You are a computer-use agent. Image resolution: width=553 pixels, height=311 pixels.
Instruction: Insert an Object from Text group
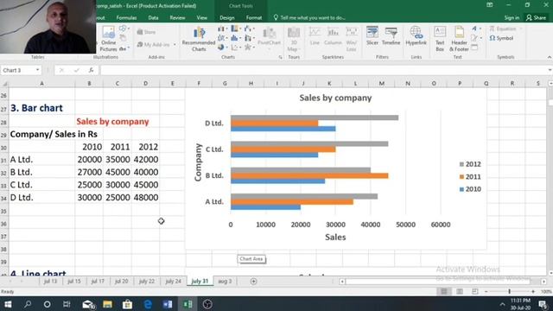pos(474,48)
